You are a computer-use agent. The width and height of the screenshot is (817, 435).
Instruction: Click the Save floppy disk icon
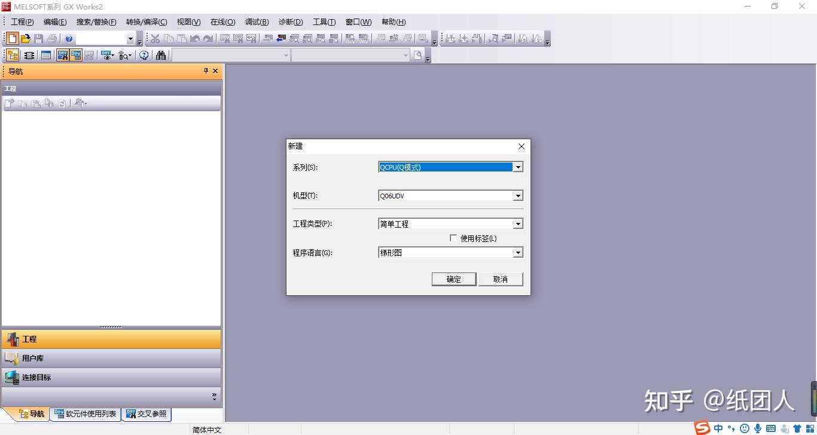(39, 39)
